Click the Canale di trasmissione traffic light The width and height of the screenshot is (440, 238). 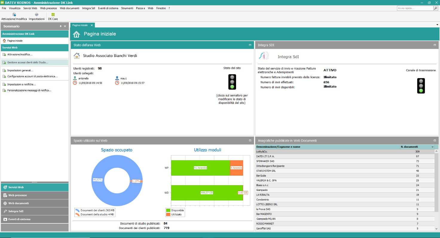tap(421, 86)
